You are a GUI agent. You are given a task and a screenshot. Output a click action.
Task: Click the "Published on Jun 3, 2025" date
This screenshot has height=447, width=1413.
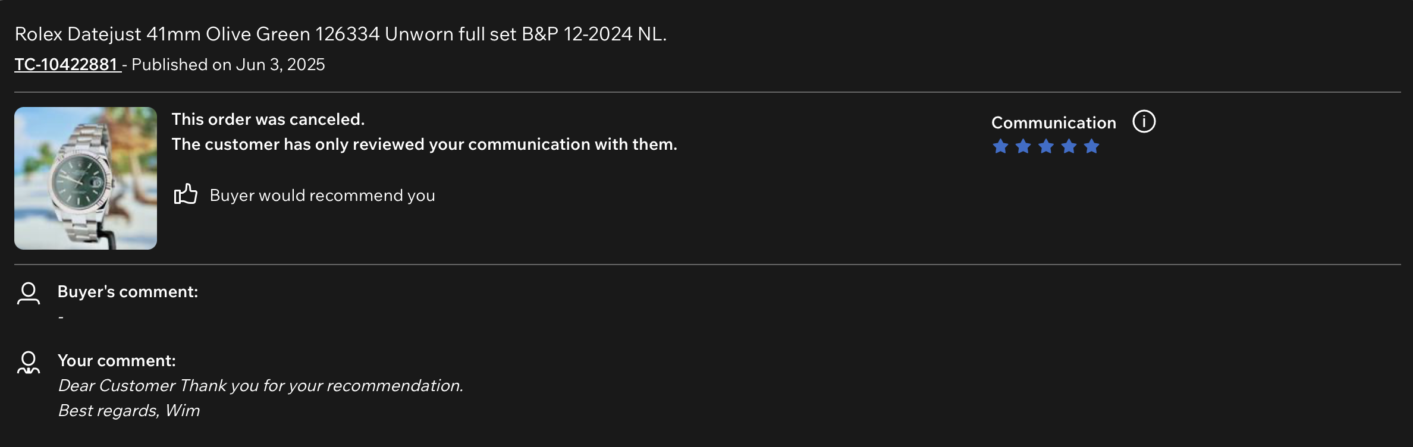click(228, 65)
